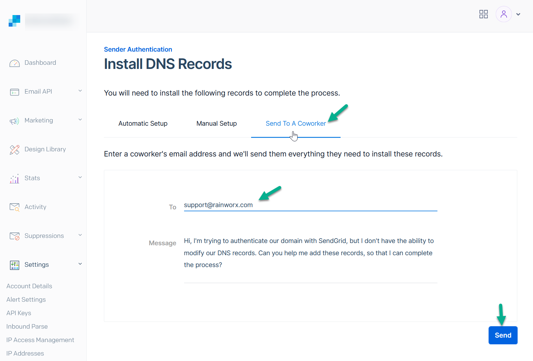Viewport: 533px width, 361px height.
Task: Click the Marketing megaphone icon
Action: [x=14, y=121]
